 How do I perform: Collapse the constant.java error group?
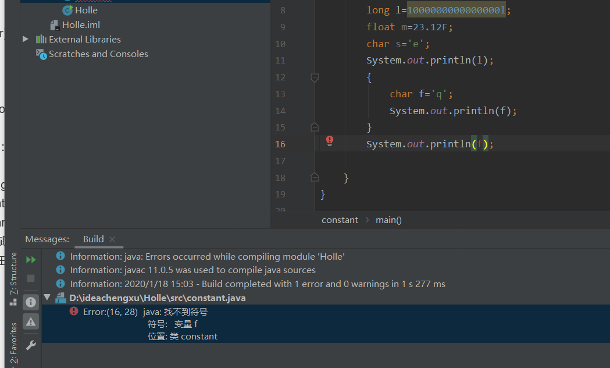tap(48, 297)
